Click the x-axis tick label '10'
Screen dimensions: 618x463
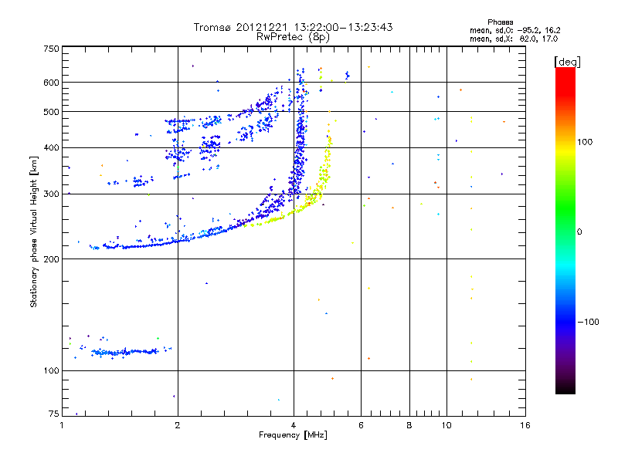coord(447,425)
